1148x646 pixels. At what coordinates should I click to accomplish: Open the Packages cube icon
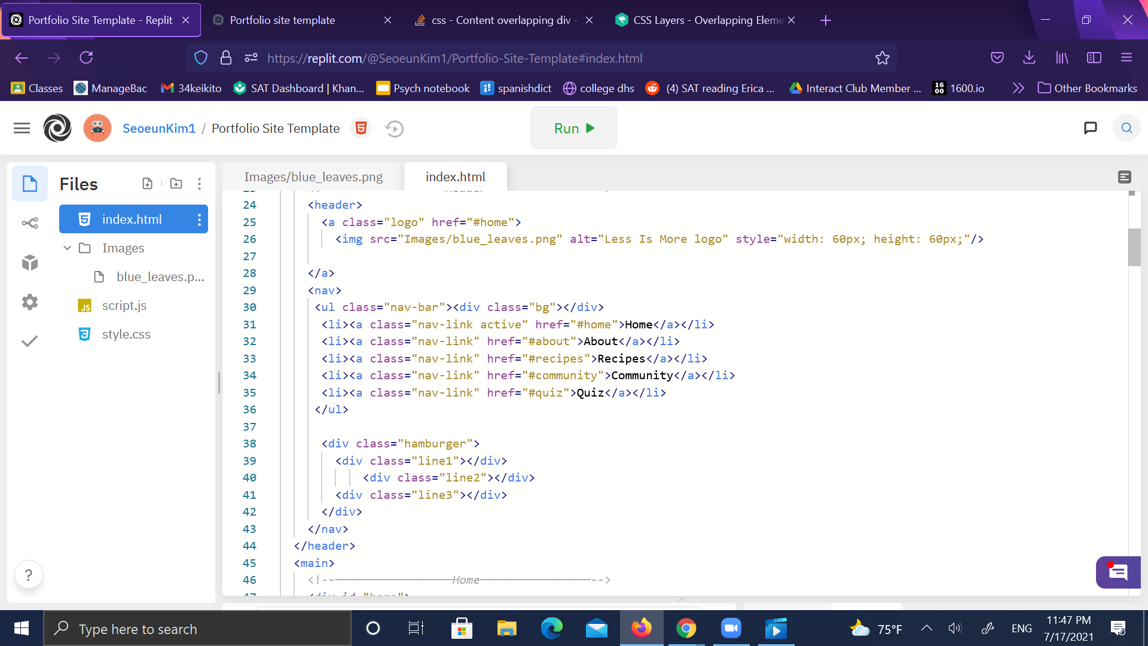point(30,263)
